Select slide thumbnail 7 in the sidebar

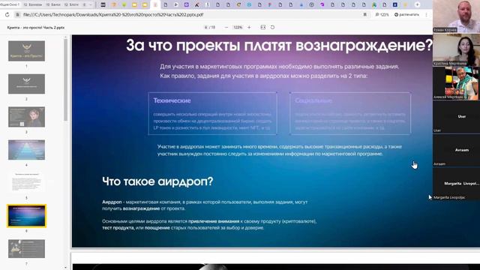pyautogui.click(x=27, y=248)
